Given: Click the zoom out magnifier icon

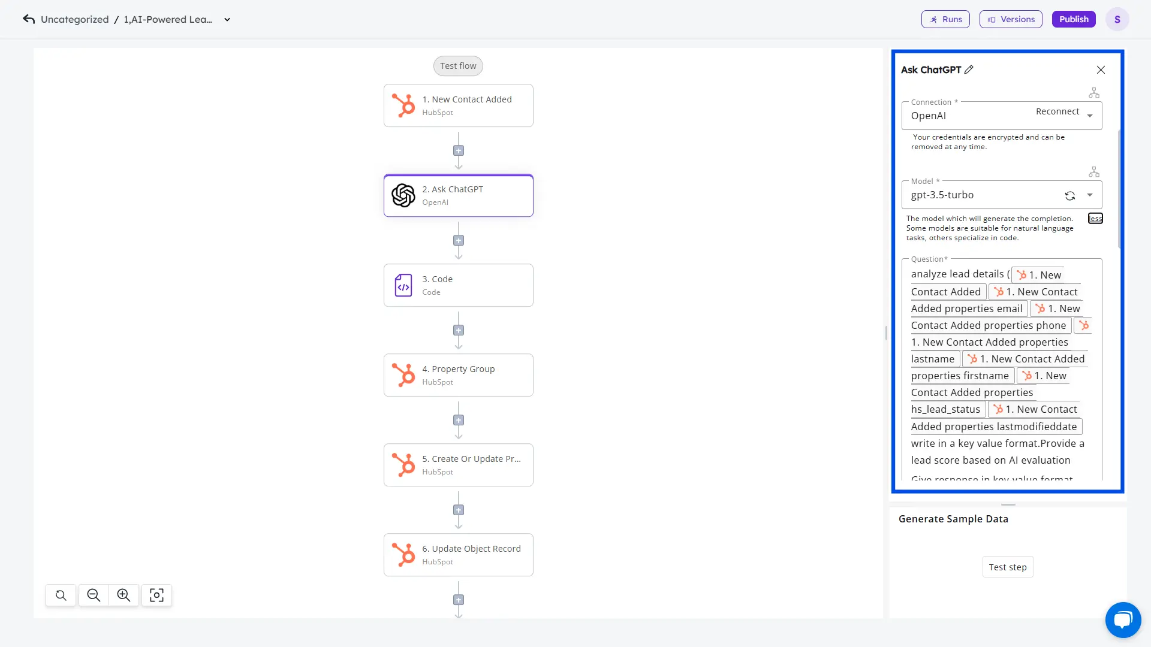Looking at the screenshot, I should click(x=93, y=595).
